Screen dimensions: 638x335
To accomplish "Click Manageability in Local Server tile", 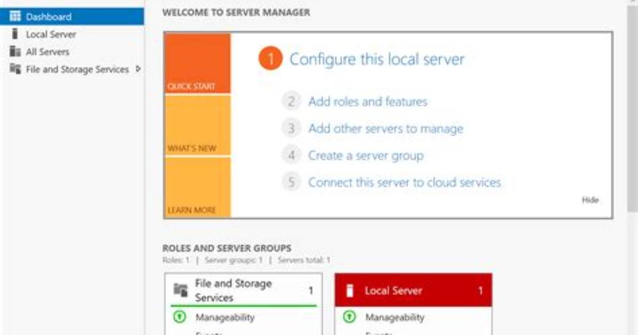I will click(395, 317).
